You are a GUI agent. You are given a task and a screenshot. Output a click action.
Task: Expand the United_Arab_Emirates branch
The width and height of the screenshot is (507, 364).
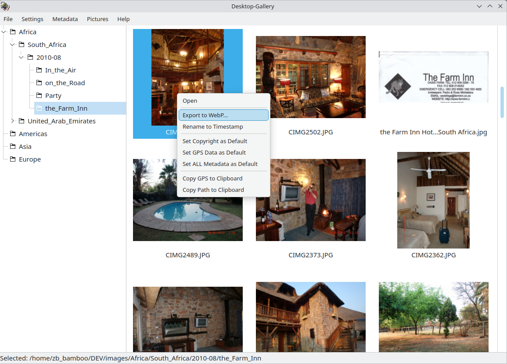pyautogui.click(x=12, y=121)
